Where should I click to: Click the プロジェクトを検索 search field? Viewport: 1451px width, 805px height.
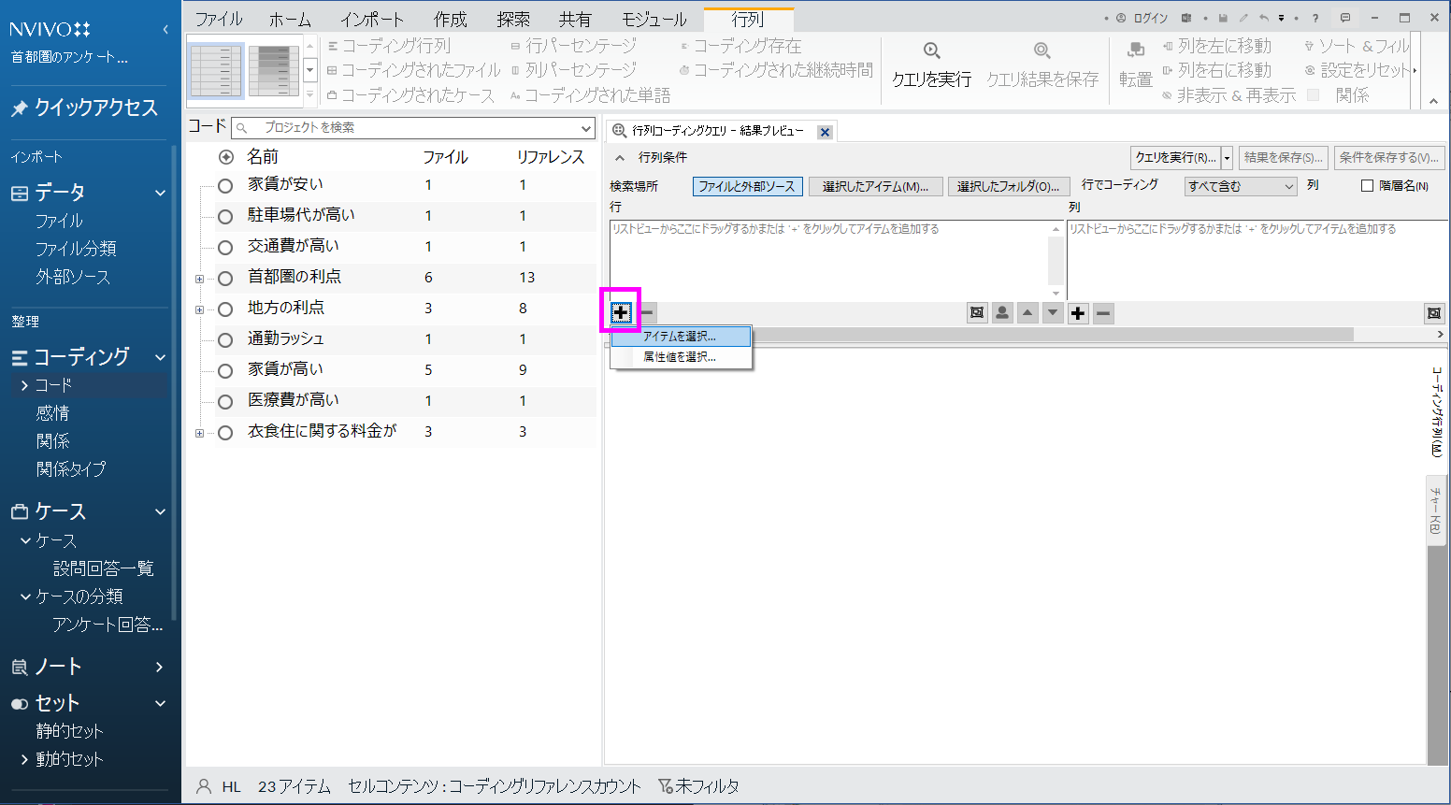tap(411, 128)
